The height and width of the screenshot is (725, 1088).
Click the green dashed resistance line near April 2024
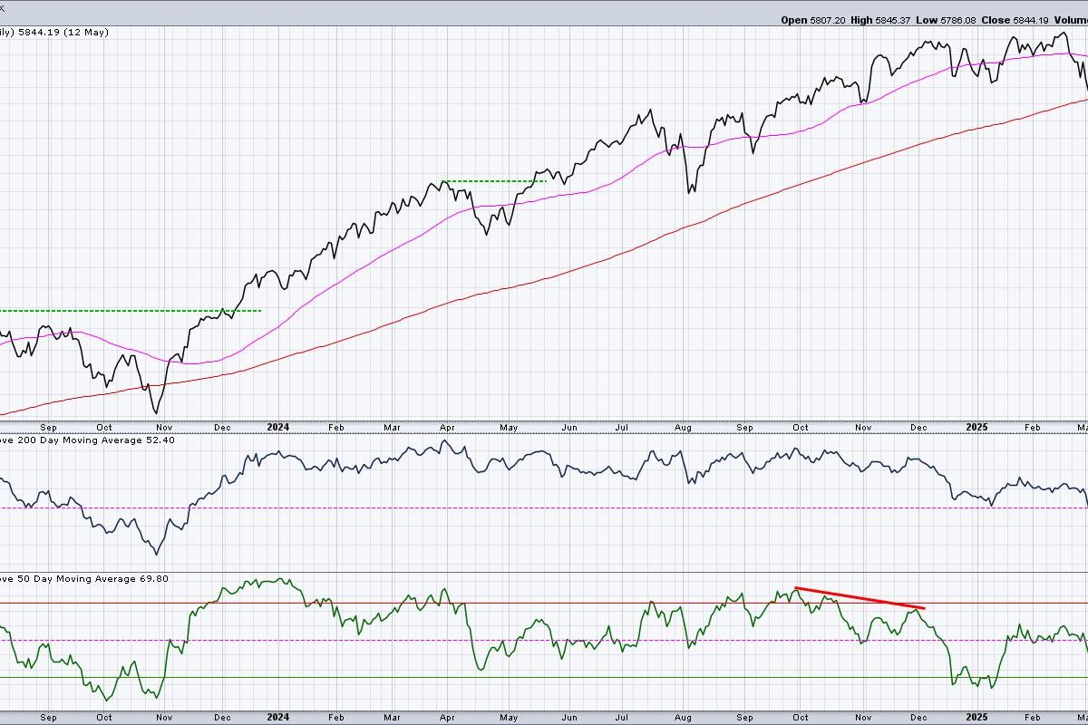[x=493, y=181]
